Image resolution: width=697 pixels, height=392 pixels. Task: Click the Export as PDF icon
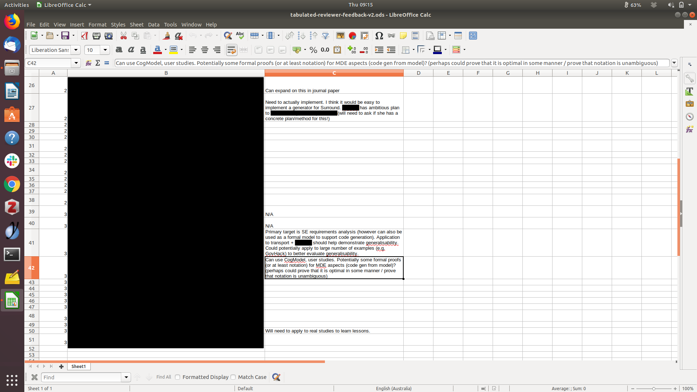[x=85, y=36]
